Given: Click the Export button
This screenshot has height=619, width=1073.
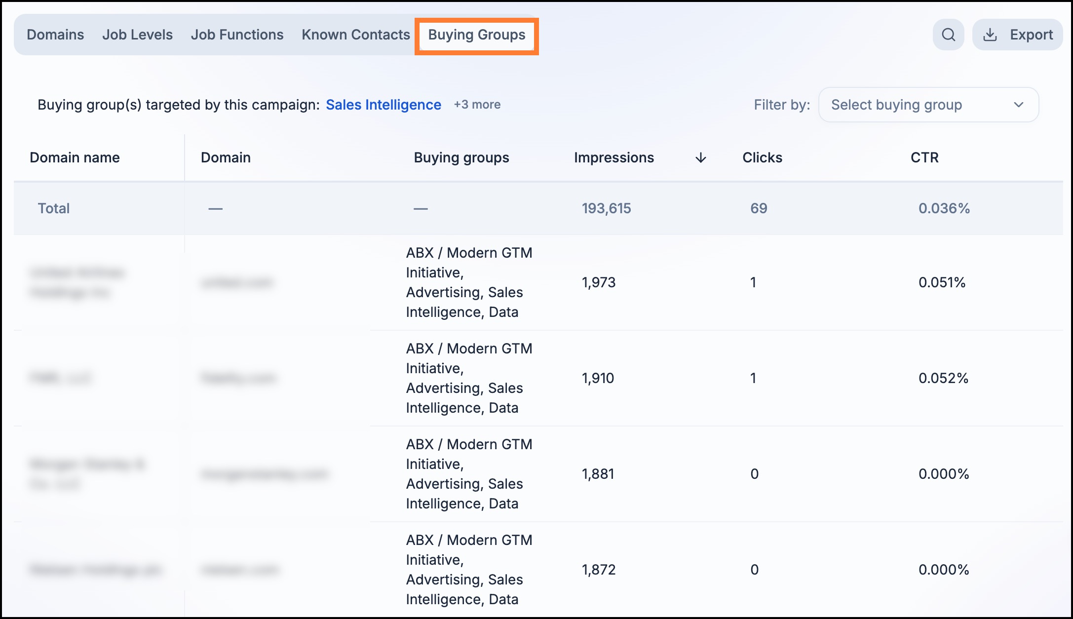Looking at the screenshot, I should coord(1017,35).
